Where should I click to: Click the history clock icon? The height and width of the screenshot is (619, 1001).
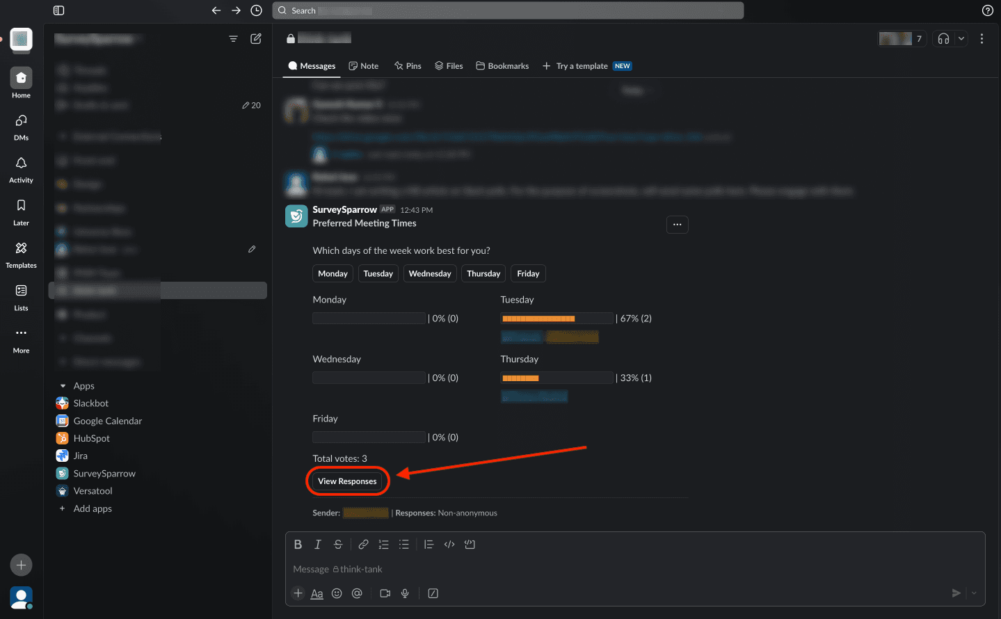click(x=256, y=10)
